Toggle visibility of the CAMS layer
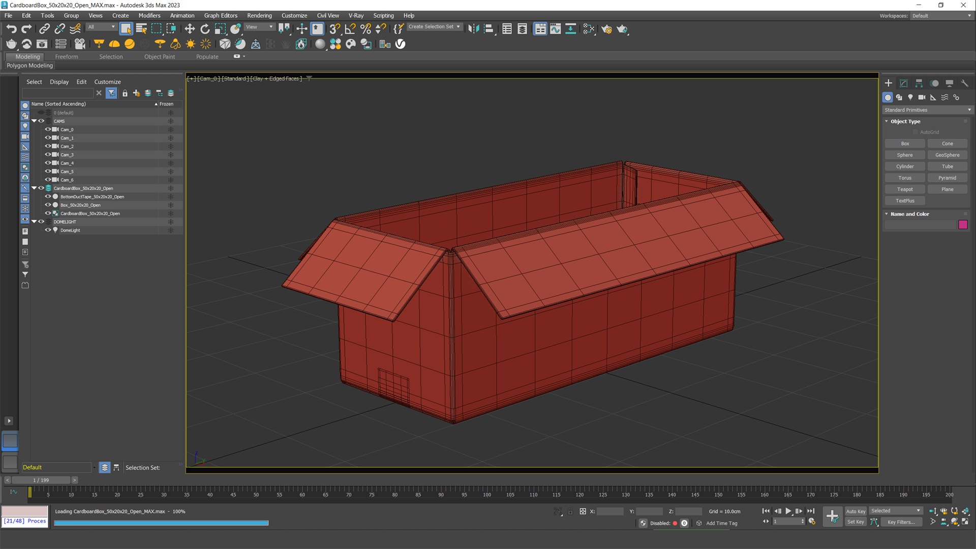Screen dimensions: 976x549 tap(41, 121)
